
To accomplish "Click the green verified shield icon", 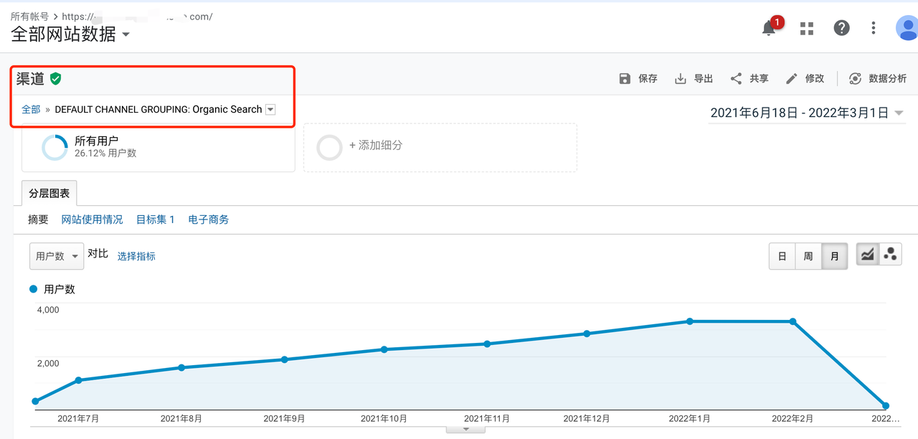I will 55,79.
